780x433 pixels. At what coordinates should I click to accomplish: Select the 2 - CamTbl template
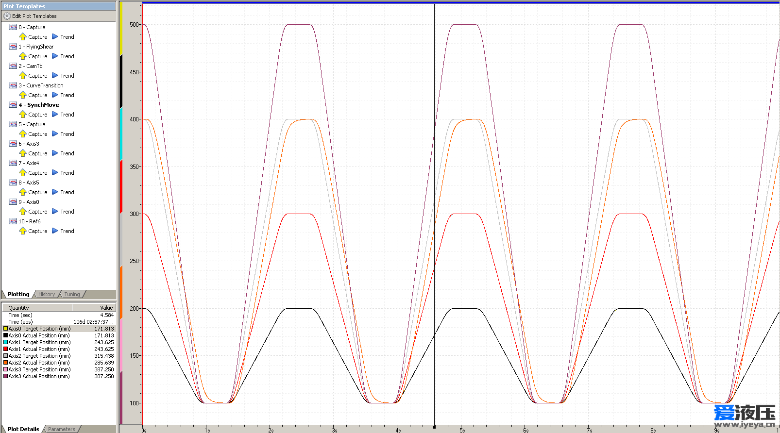[31, 66]
